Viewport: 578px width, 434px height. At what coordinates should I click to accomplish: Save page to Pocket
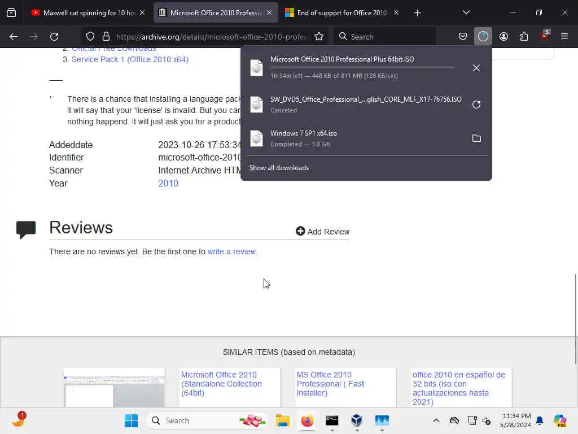463,37
